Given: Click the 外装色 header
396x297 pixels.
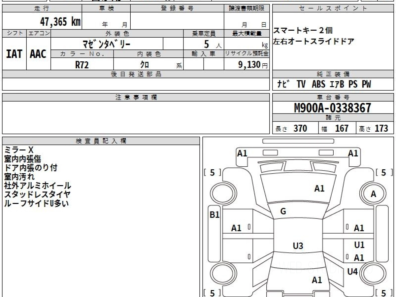Looking at the screenshot, I should tap(117, 33).
